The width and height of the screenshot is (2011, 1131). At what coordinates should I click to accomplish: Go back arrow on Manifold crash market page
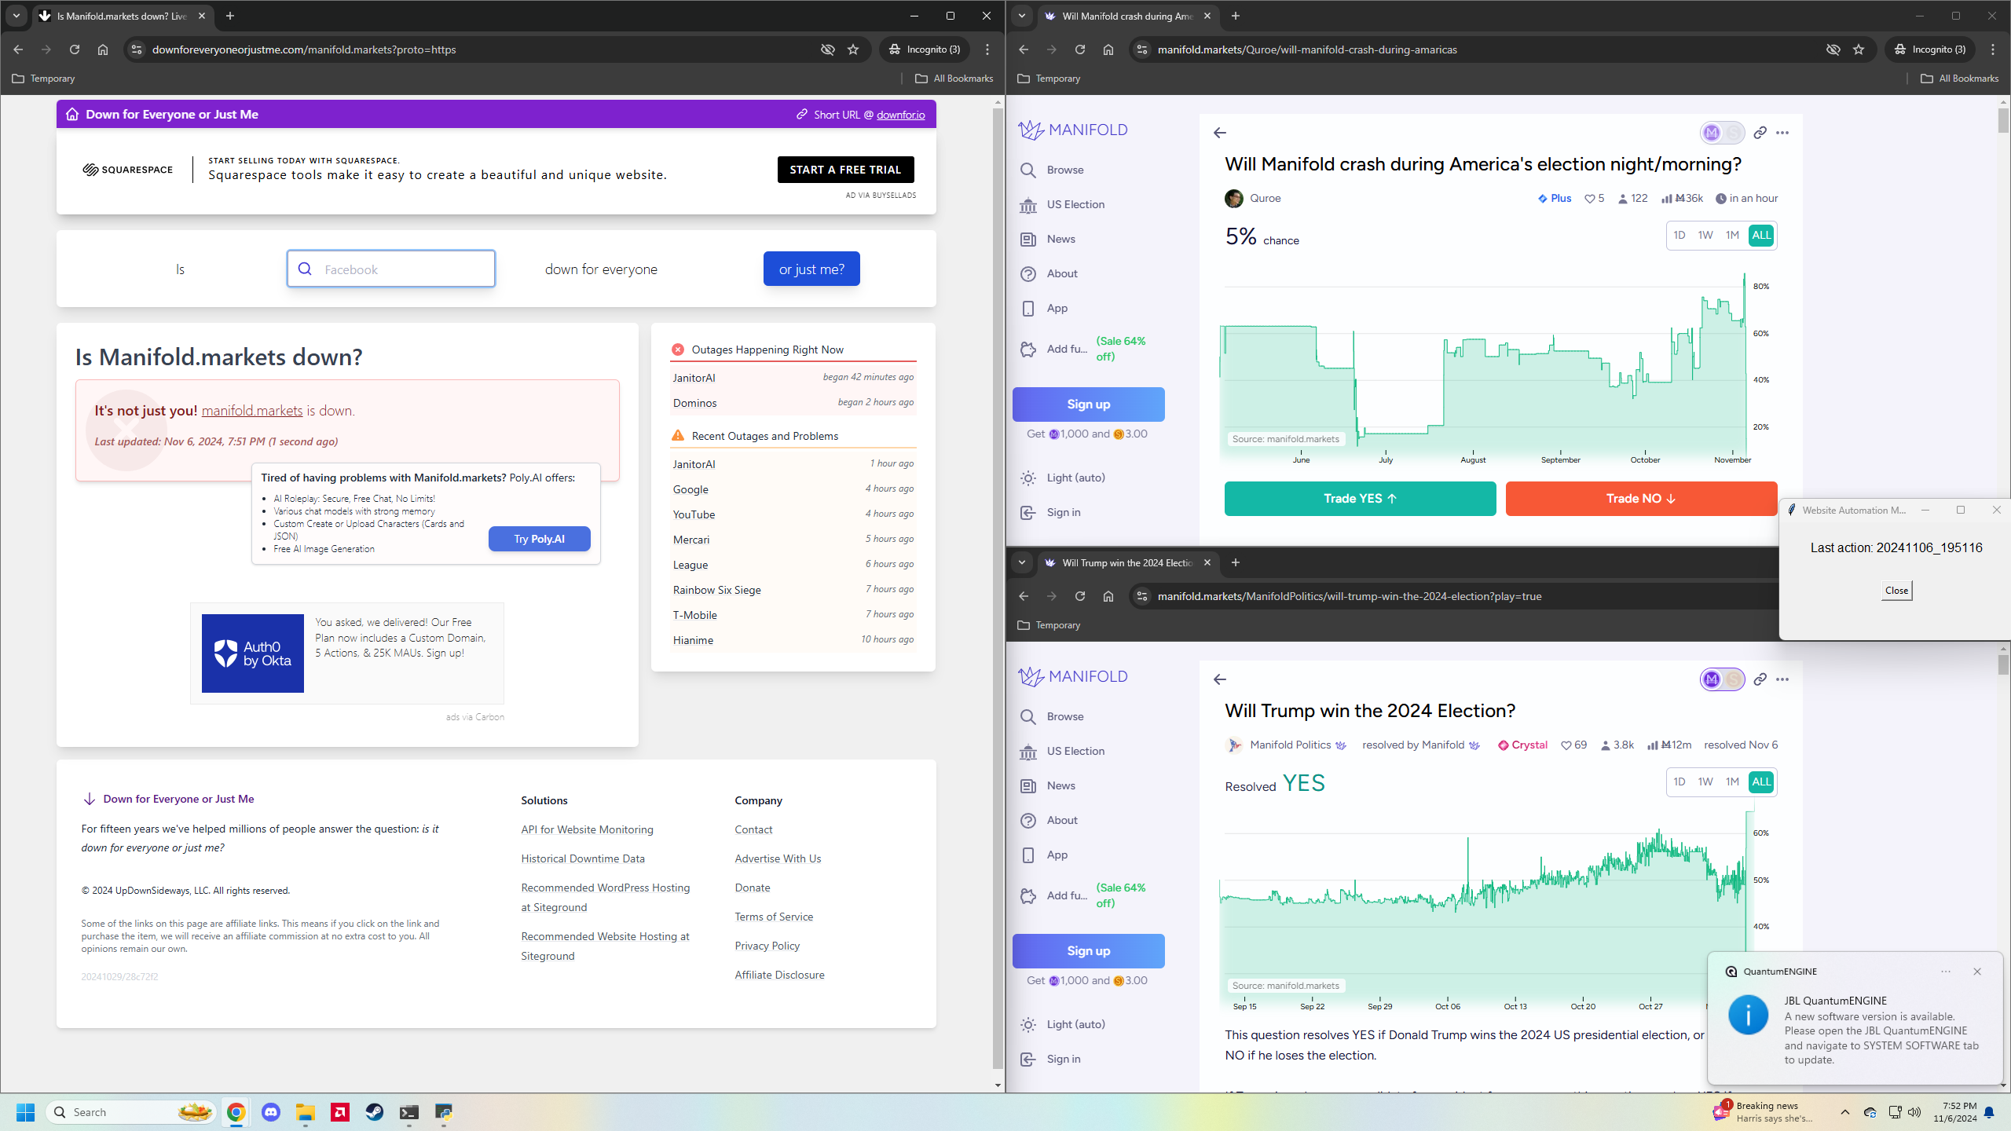pos(1220,133)
